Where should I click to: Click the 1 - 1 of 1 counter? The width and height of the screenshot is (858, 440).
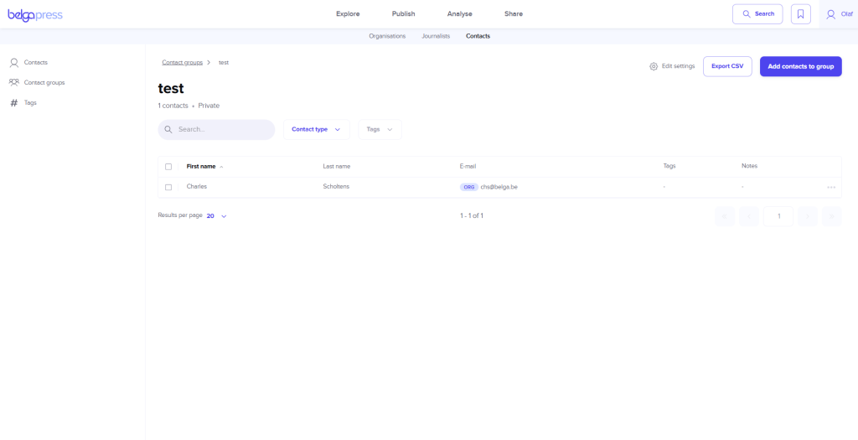tap(472, 216)
